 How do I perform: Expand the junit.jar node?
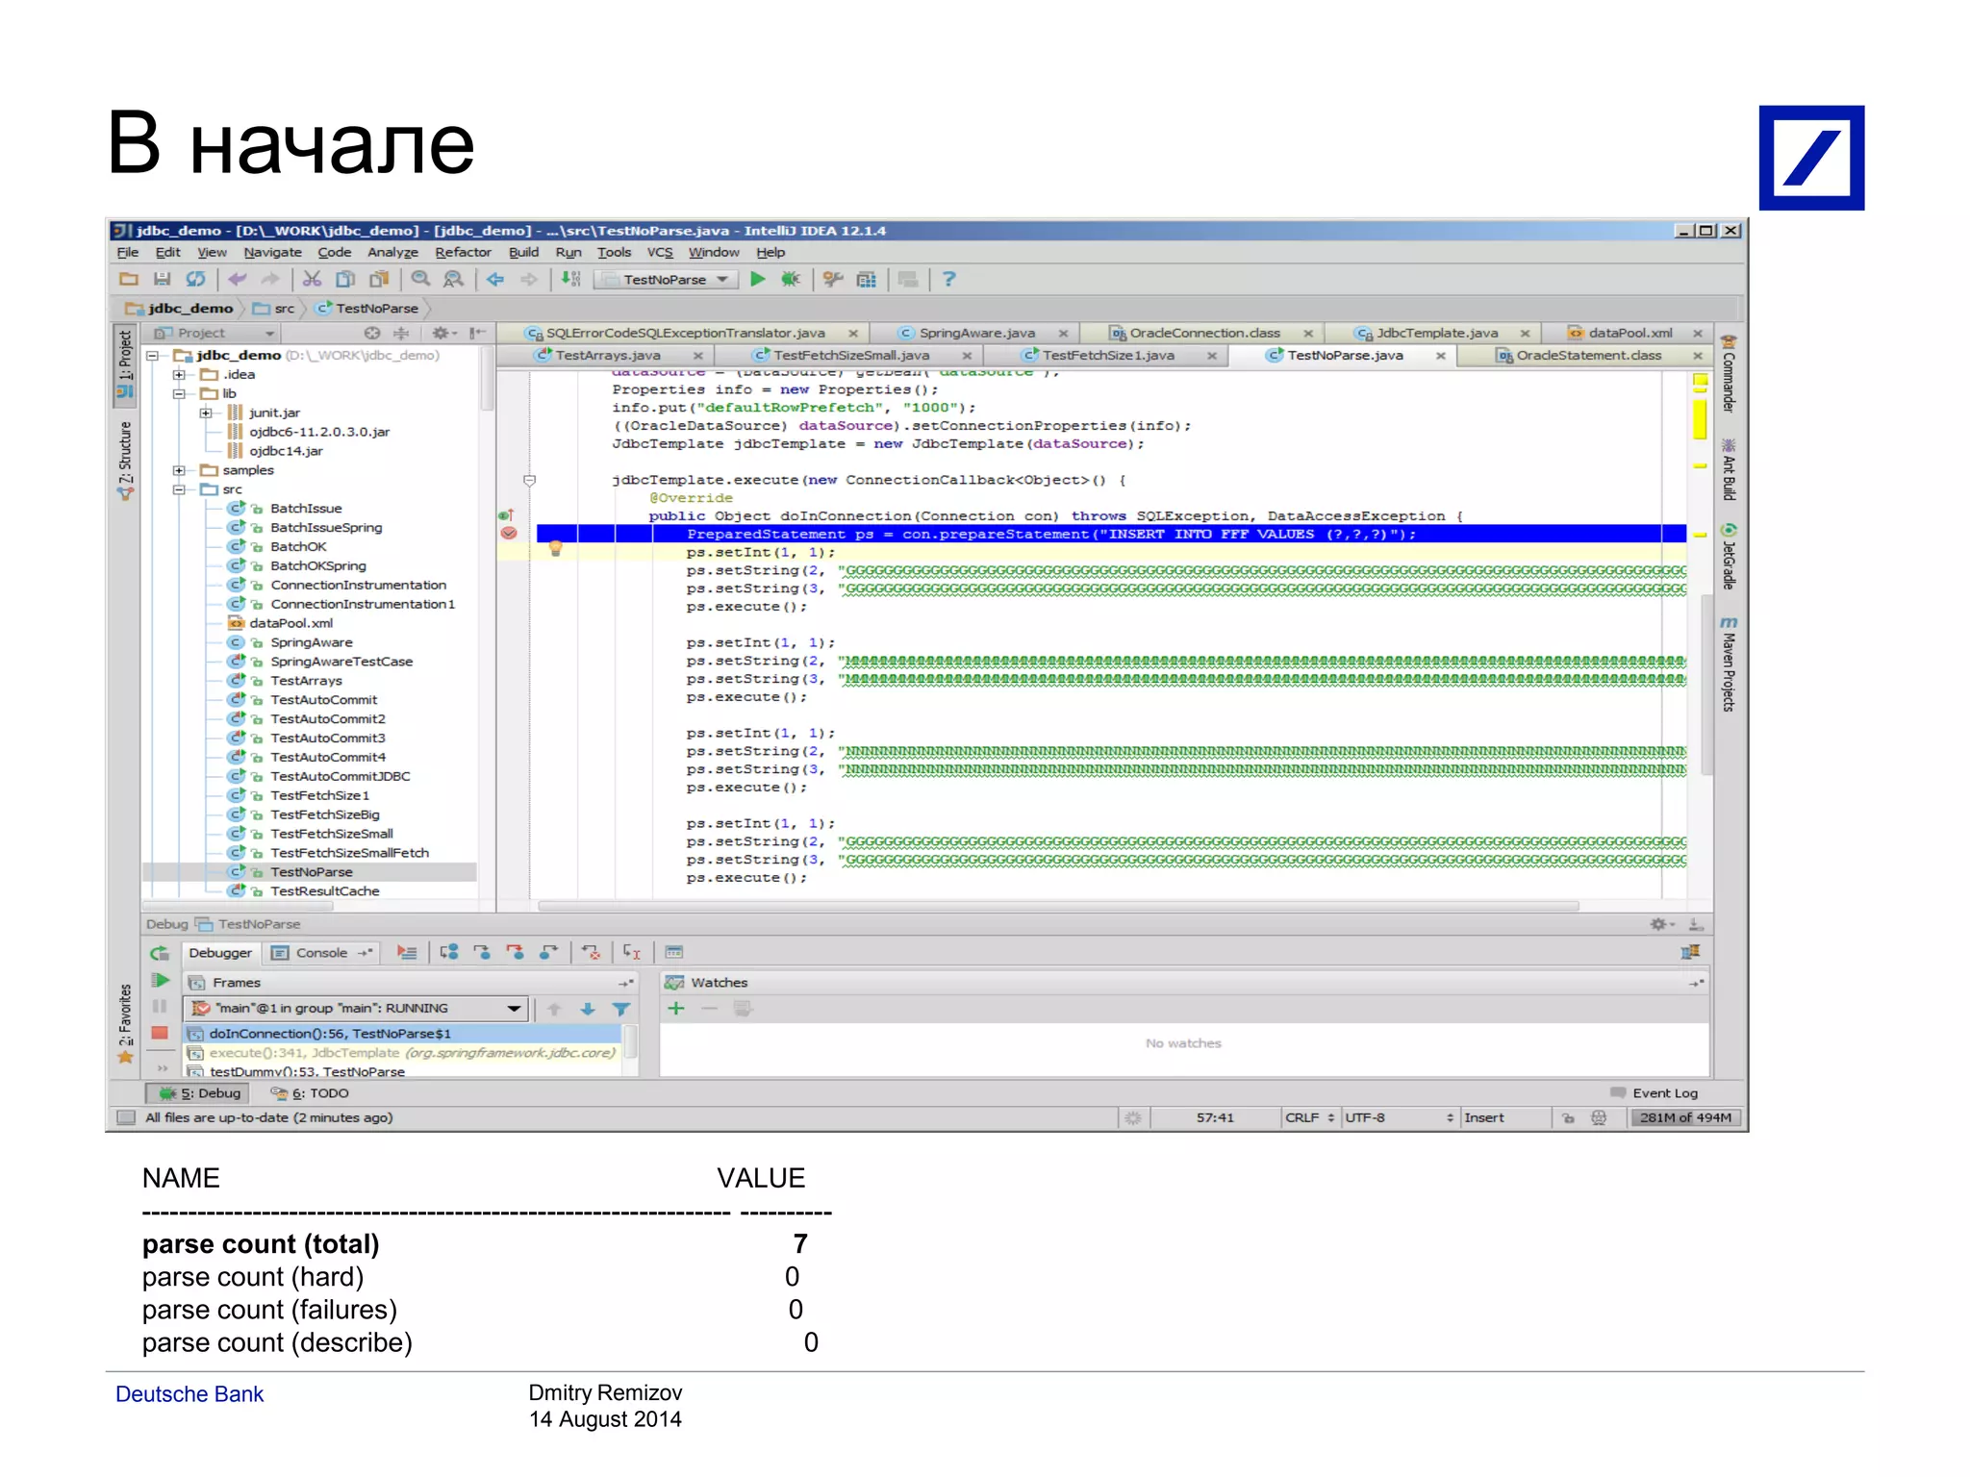coord(205,413)
